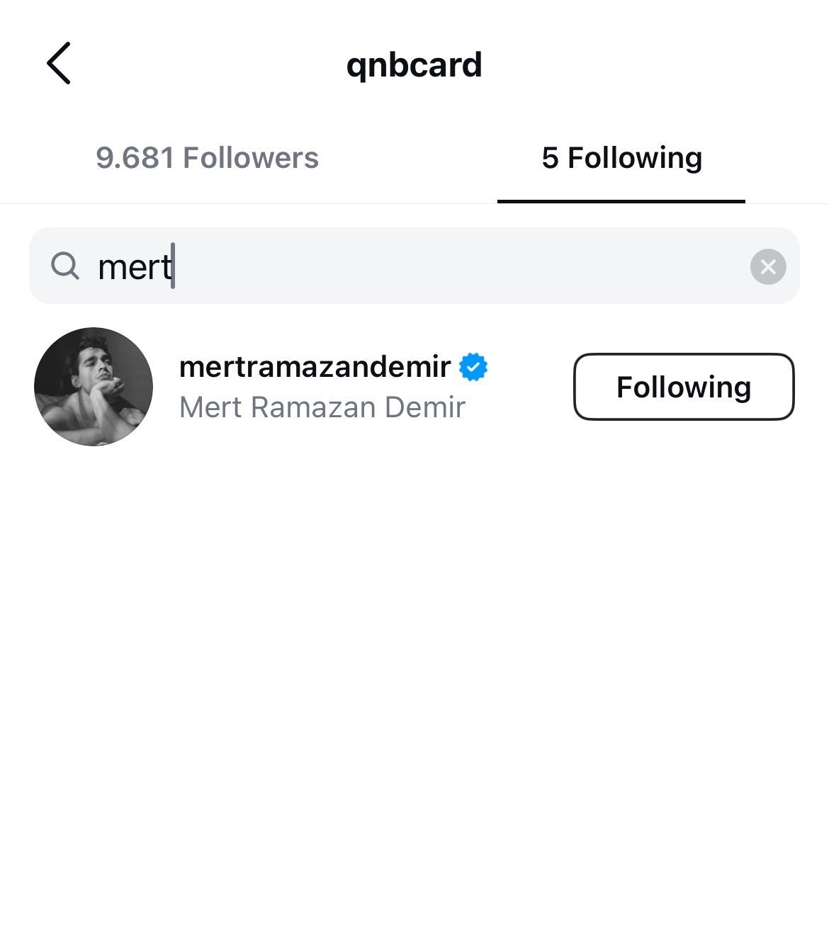Switch to the 5 Following tab
The width and height of the screenshot is (829, 945).
(621, 158)
